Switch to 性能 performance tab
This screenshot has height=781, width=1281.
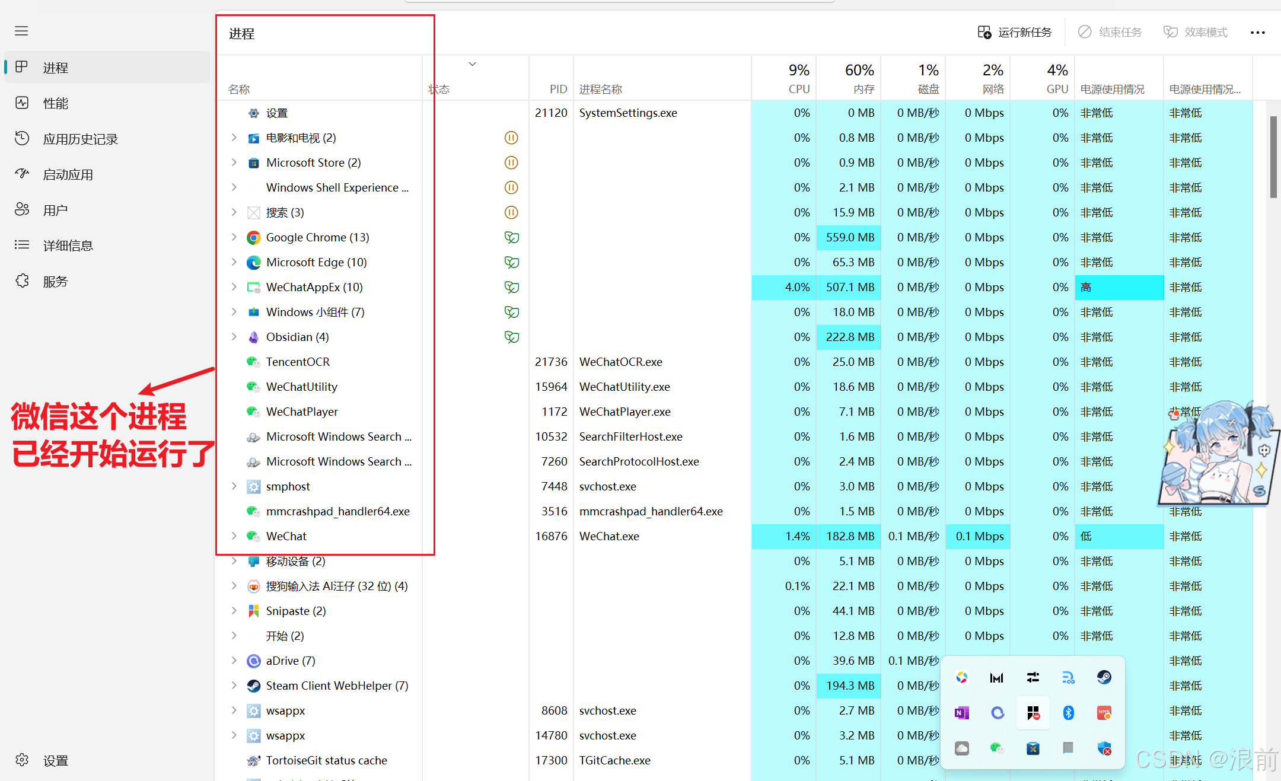tap(55, 103)
